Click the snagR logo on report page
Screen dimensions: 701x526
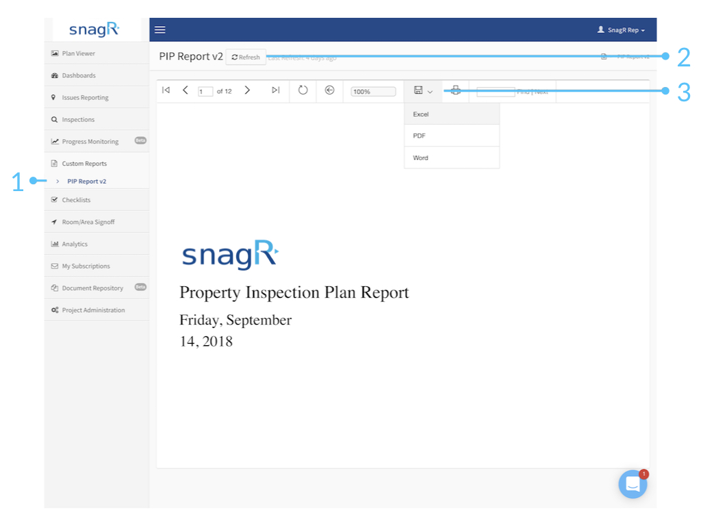230,255
